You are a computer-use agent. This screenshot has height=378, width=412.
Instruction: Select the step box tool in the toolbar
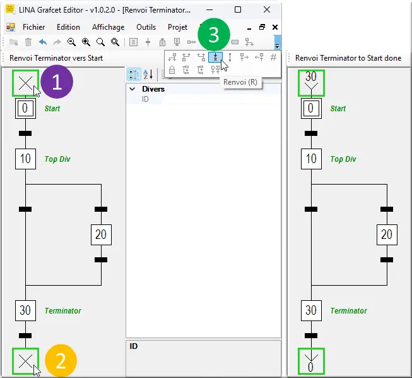134,42
